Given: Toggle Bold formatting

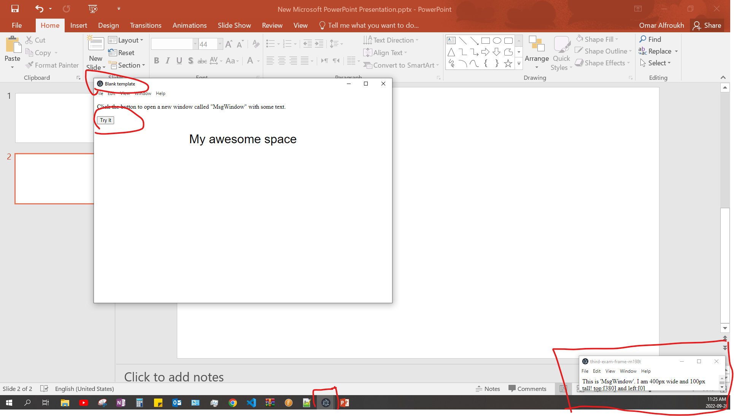Looking at the screenshot, I should coord(156,61).
